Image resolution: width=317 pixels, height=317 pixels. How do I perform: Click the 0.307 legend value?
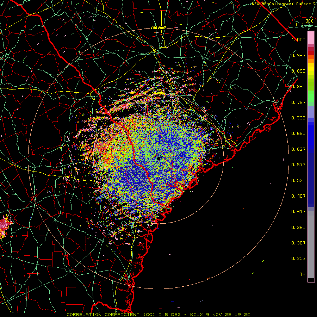pyautogui.click(x=298, y=243)
